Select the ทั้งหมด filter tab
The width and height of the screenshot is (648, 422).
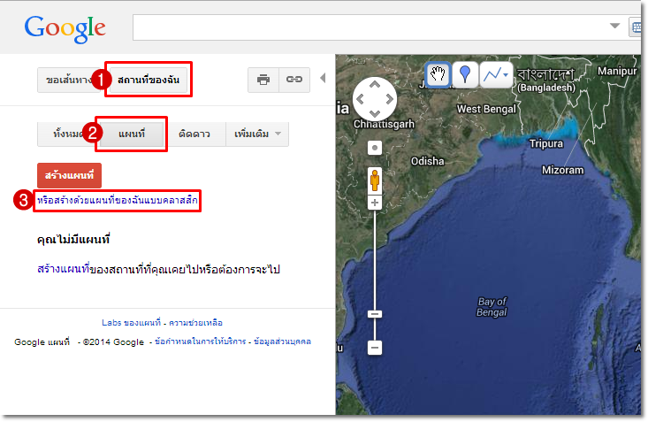click(68, 134)
